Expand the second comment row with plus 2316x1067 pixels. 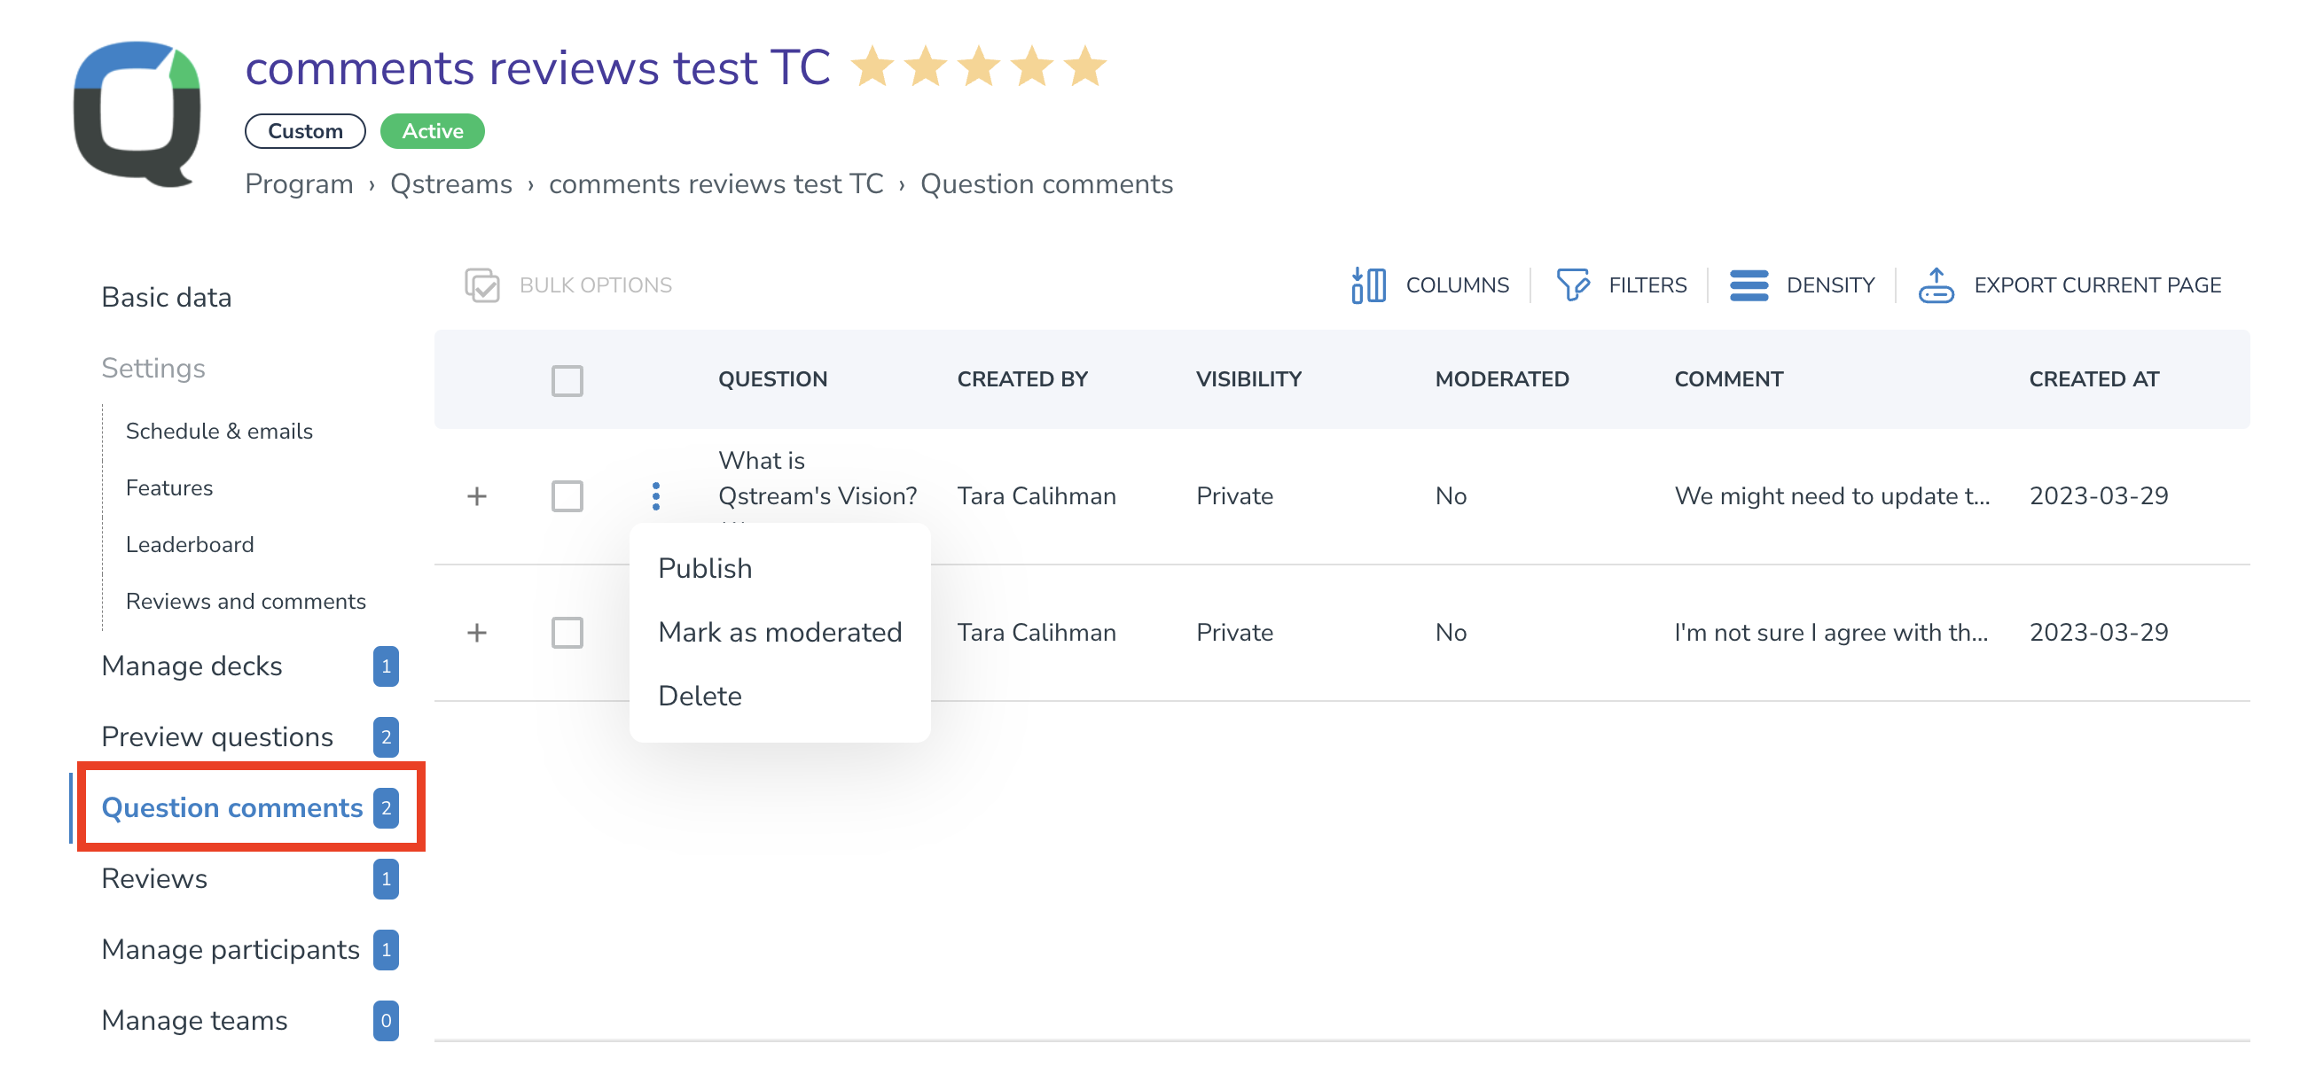477,633
